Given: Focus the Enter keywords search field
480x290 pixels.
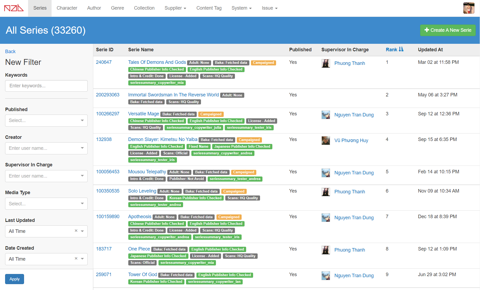Looking at the screenshot, I should tap(46, 86).
